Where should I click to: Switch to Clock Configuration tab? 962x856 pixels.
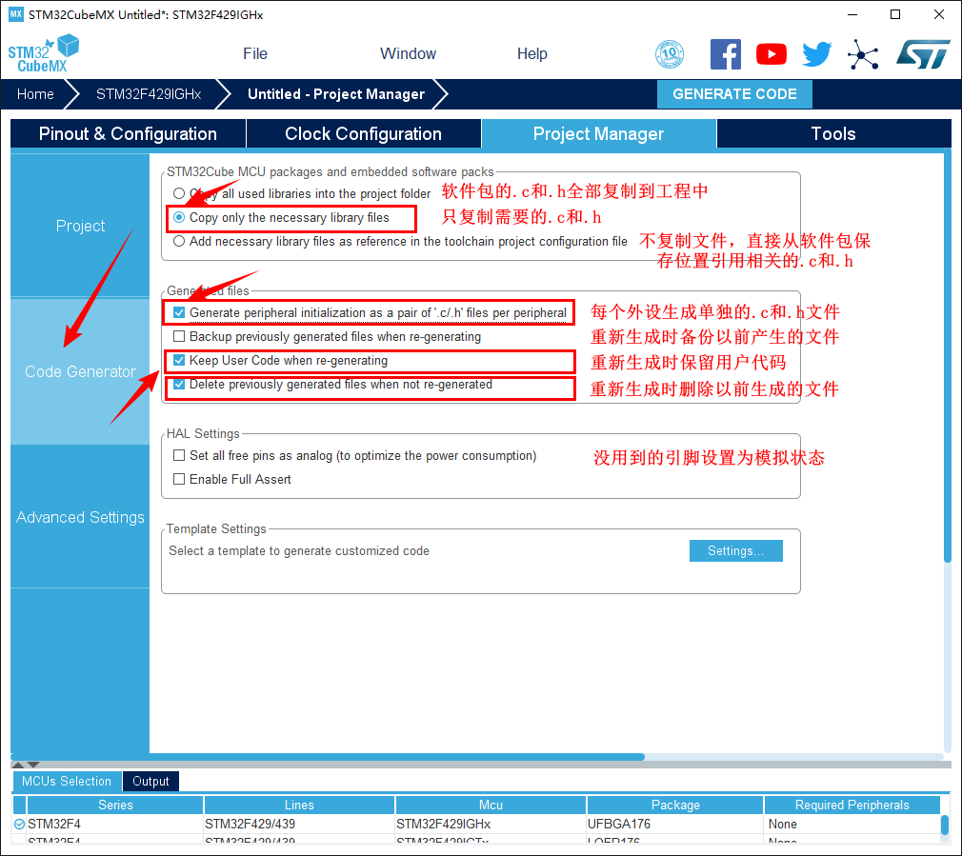point(363,134)
